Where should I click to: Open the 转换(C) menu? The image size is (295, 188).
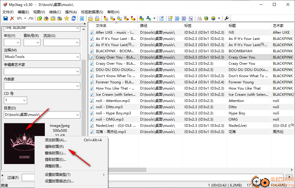[x=55, y=12]
